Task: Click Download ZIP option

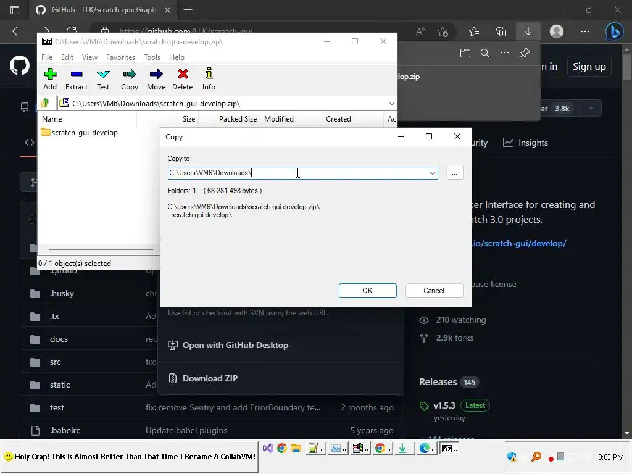Action: point(203,378)
